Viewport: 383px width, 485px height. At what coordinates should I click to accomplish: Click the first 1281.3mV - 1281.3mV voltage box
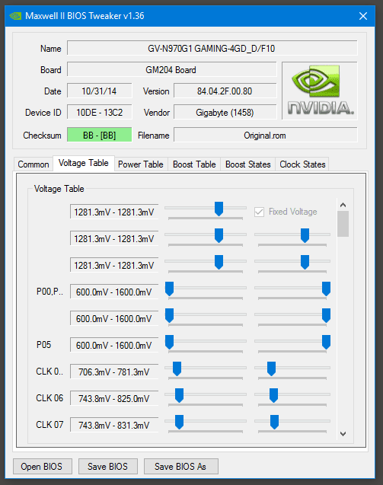(x=114, y=212)
